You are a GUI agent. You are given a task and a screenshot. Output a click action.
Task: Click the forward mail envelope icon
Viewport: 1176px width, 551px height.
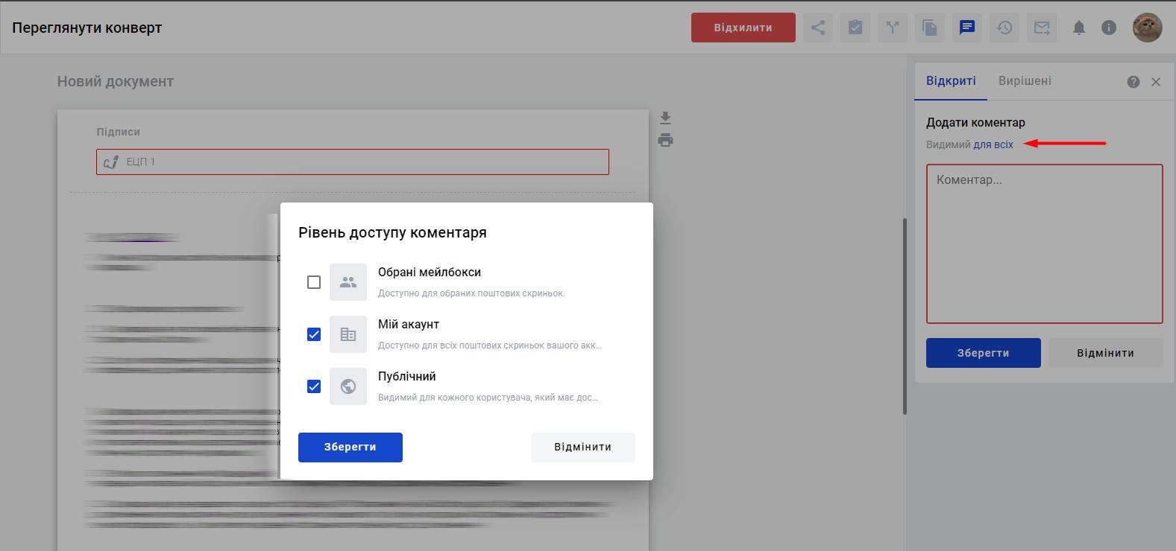pyautogui.click(x=1042, y=28)
